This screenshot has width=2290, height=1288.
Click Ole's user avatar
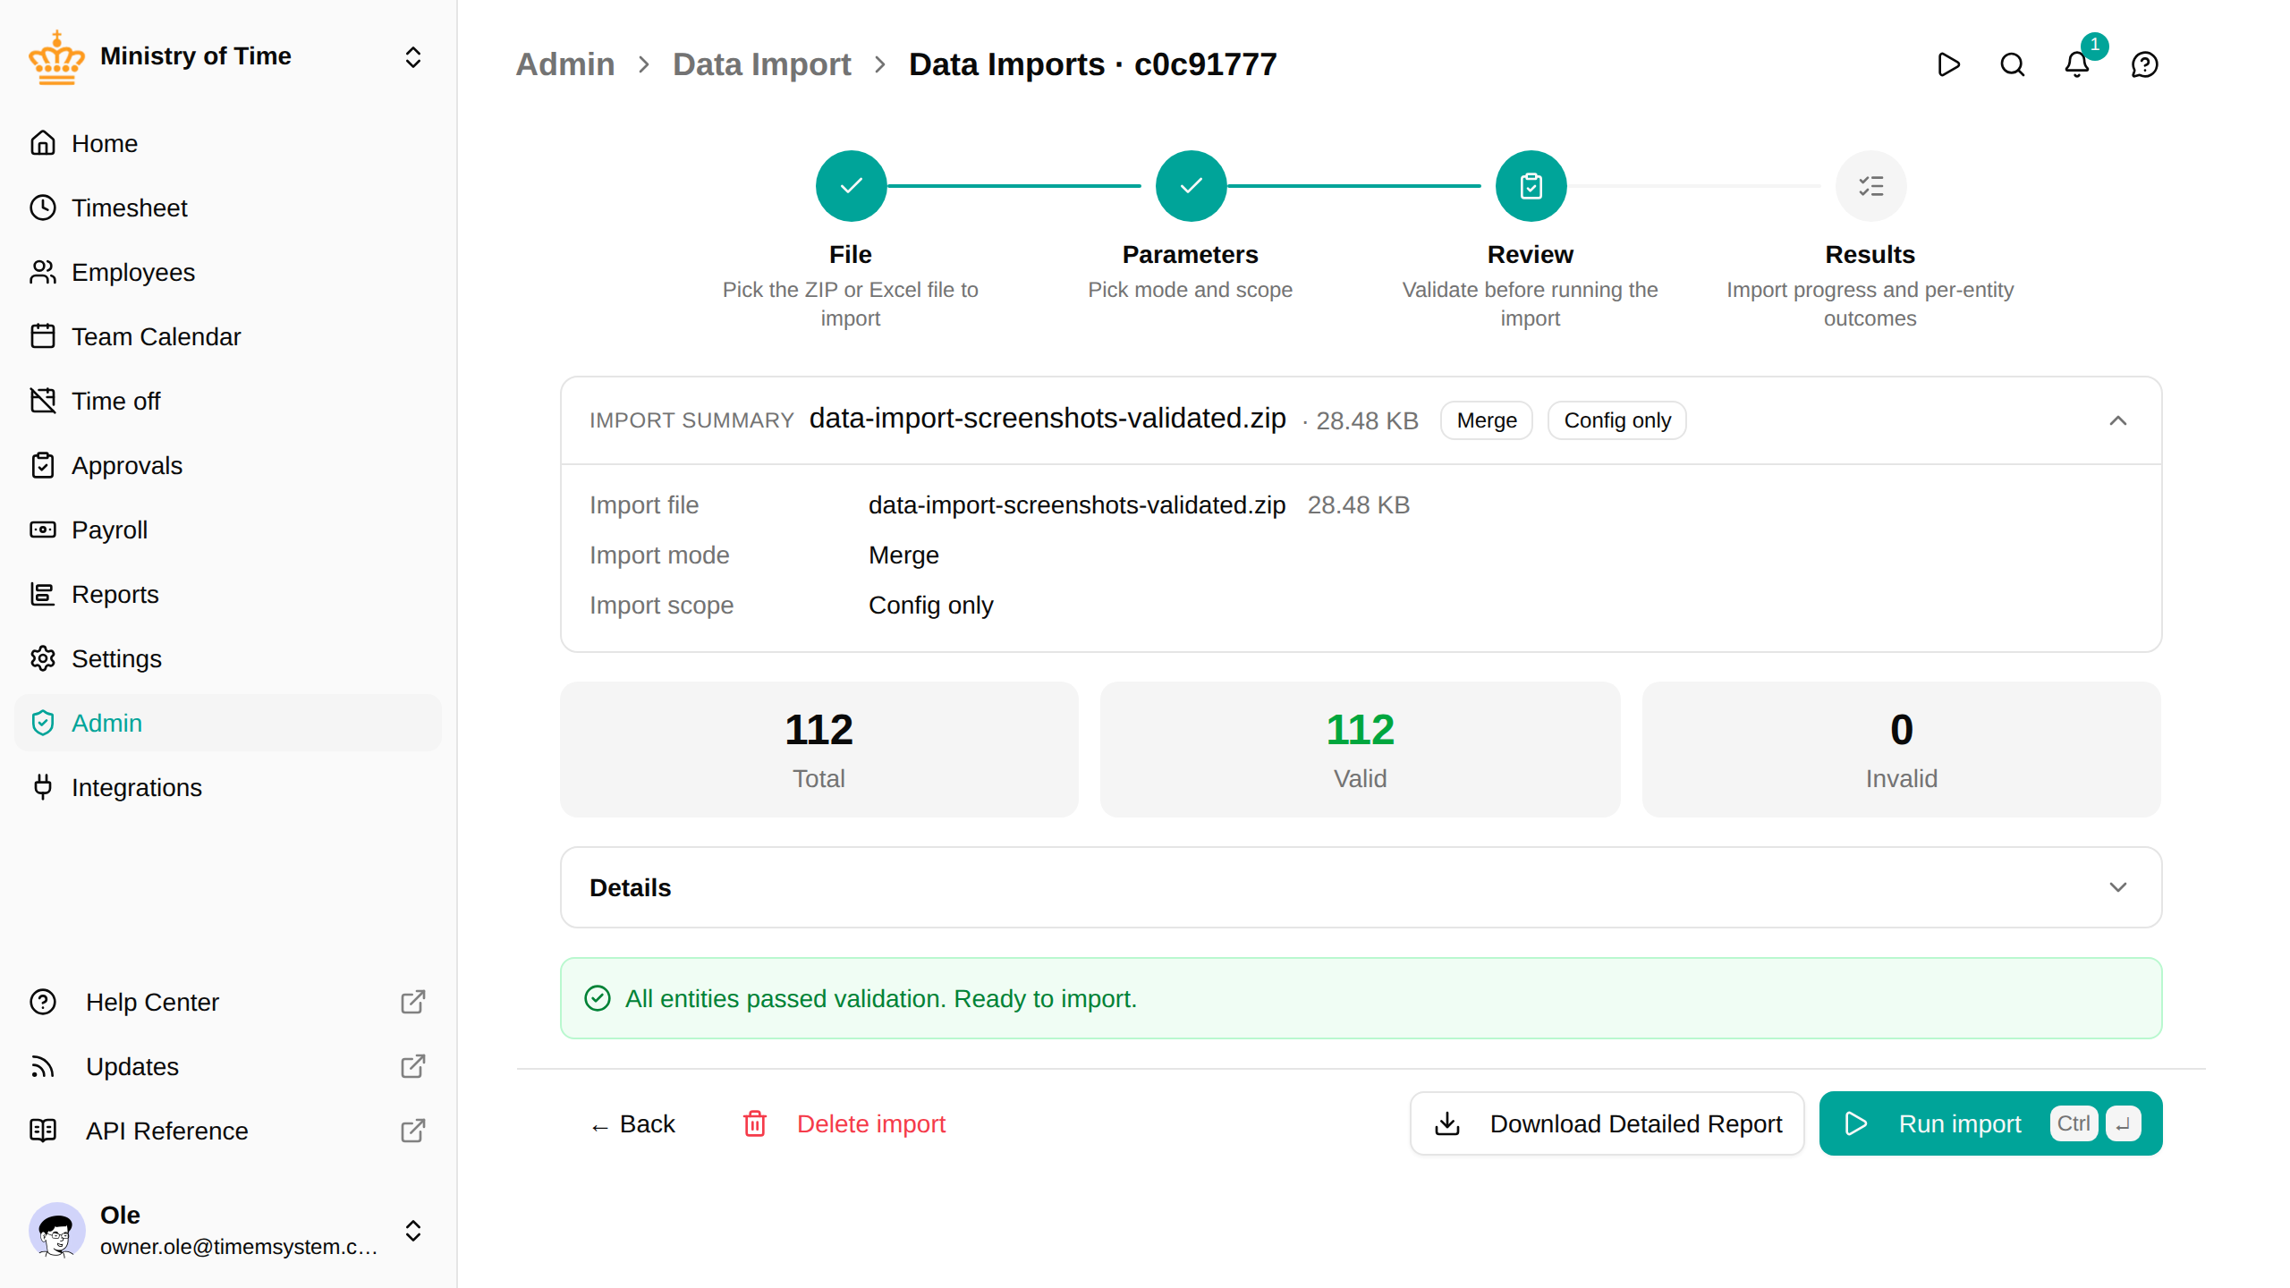pos(57,1231)
